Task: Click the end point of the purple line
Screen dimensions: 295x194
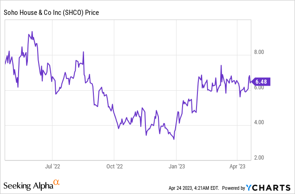Action: coord(251,82)
